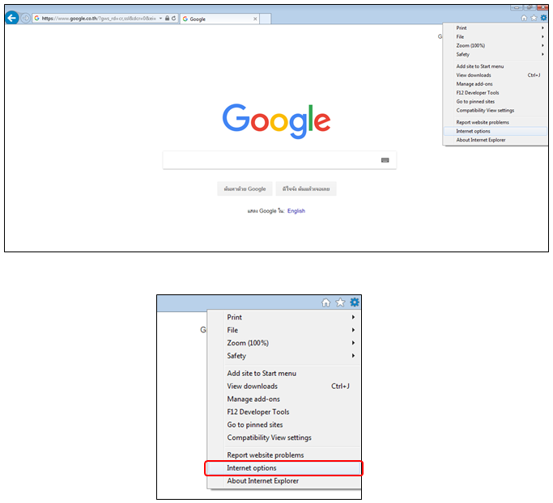Click the Home icon in top browser window
This screenshot has height=503, width=553.
pos(524,18)
